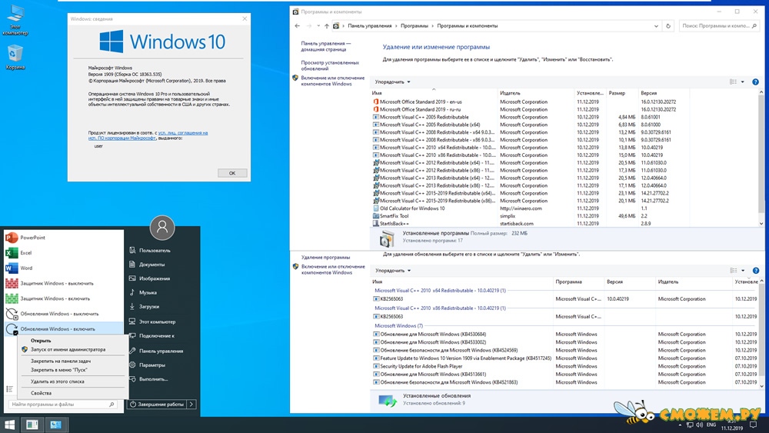This screenshot has width=769, height=433.
Task: Select Microsoft Office Standard 2019 - ru-ru
Action: [420, 109]
